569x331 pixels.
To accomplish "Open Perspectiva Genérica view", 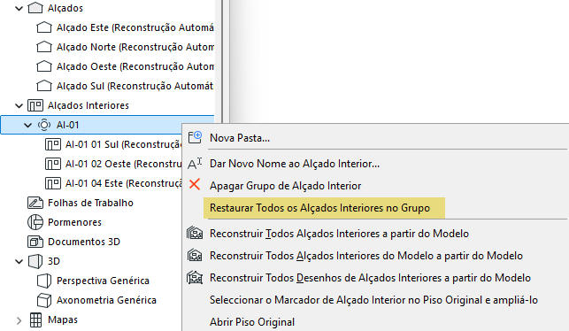I will pos(103,281).
